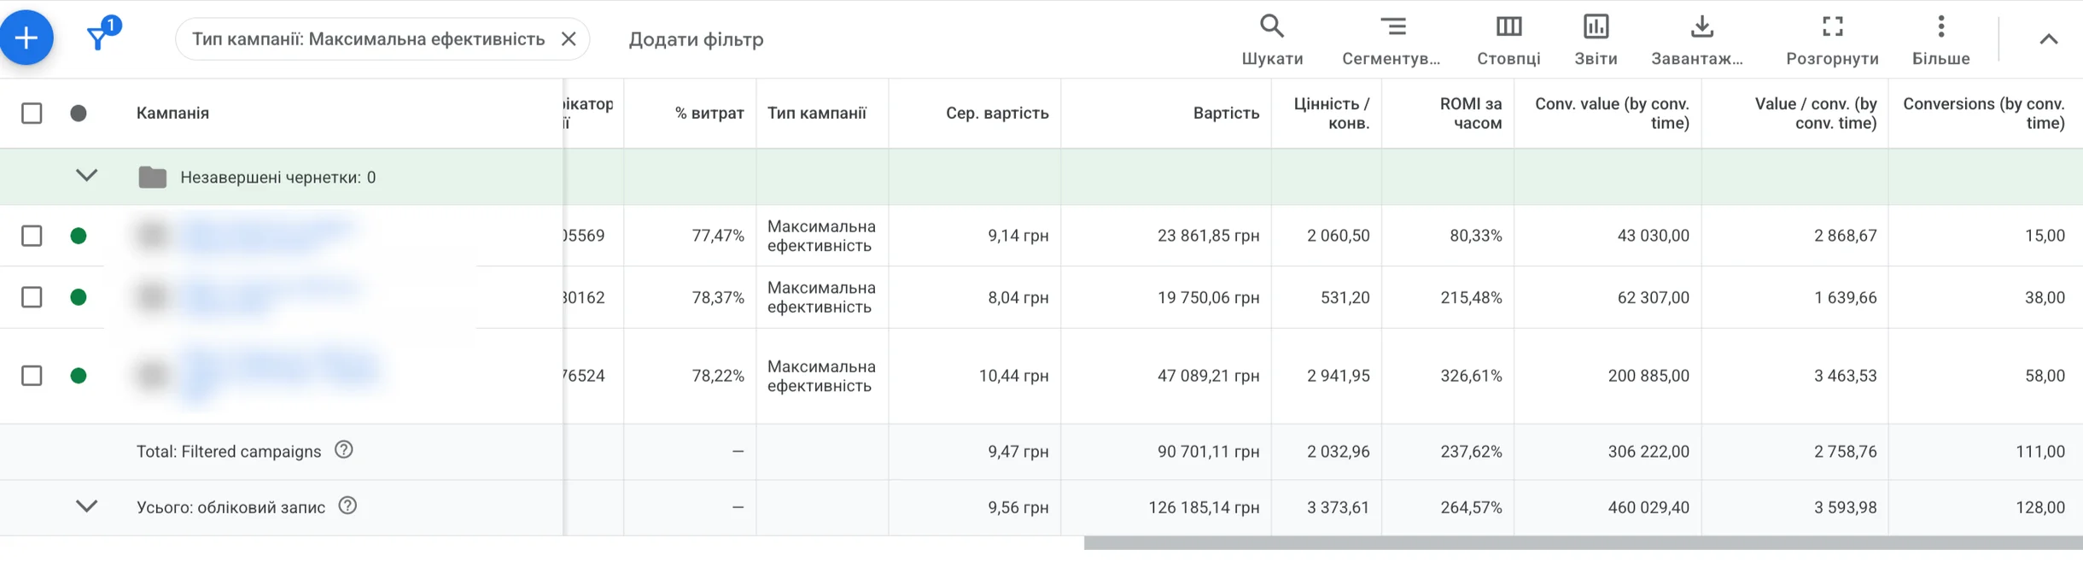
Task: Check the row with cost 23 861,85 грн
Action: (x=32, y=236)
